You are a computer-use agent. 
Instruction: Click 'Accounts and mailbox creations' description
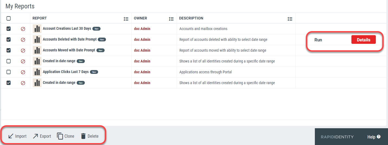[203, 29]
